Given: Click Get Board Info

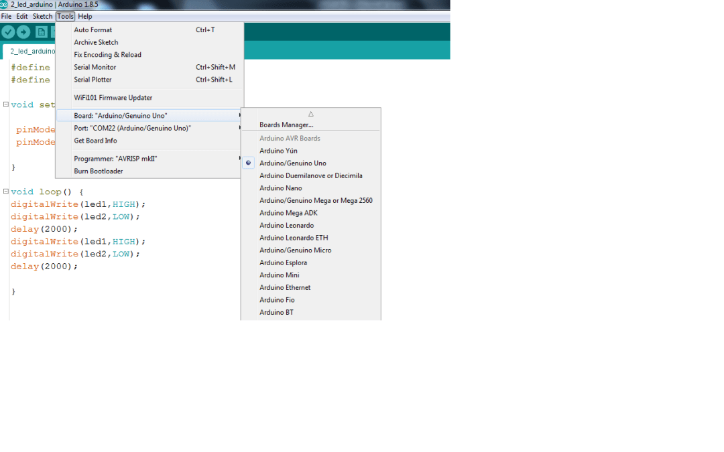Looking at the screenshot, I should pyautogui.click(x=149, y=140).
